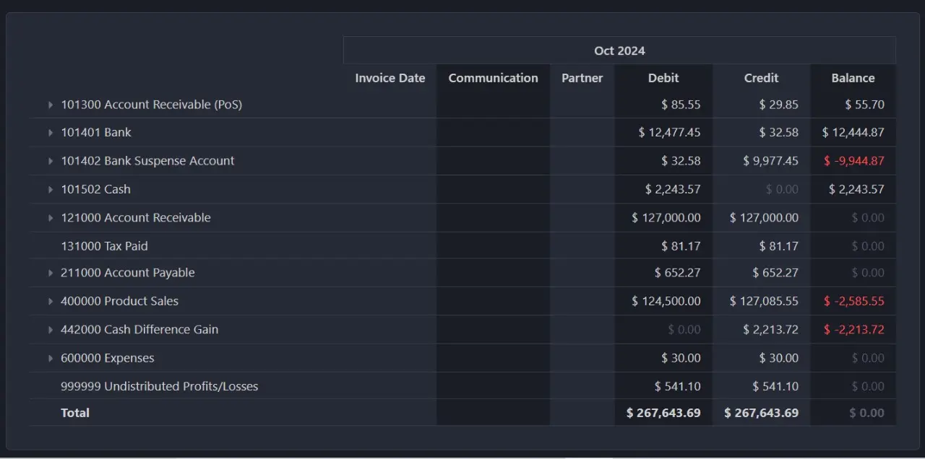Click the Invoice Date column header
The width and height of the screenshot is (925, 459).
coord(390,78)
